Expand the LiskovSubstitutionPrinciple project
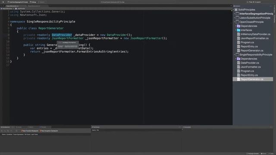Screen dimensions: 276x155 235,18
